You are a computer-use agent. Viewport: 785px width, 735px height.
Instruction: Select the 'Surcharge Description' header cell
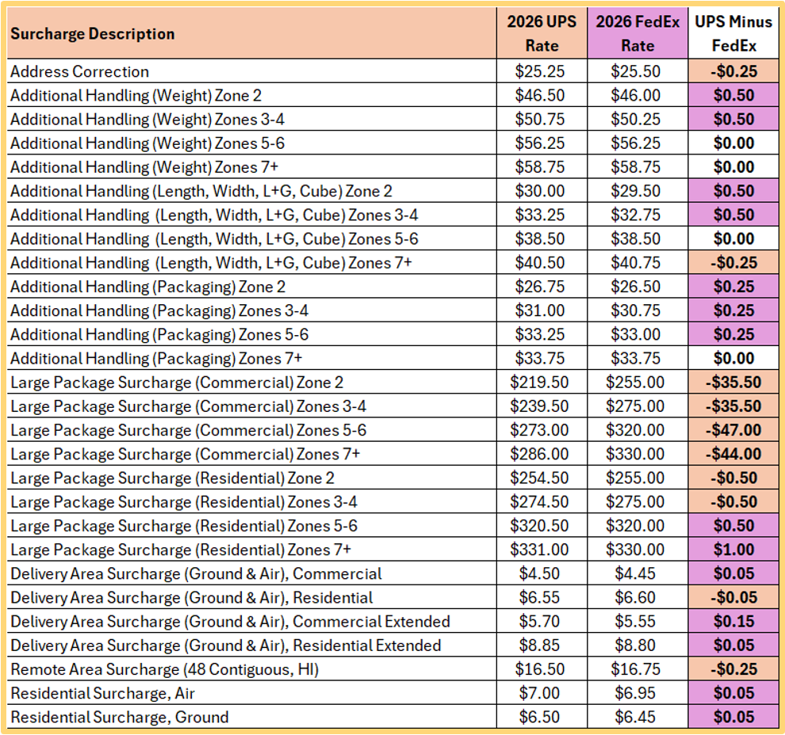(x=252, y=33)
